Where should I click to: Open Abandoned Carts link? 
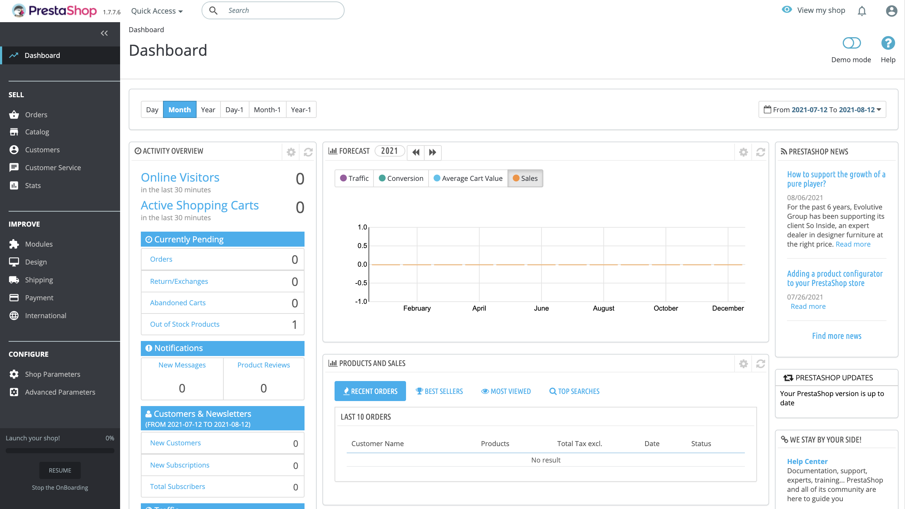point(178,303)
